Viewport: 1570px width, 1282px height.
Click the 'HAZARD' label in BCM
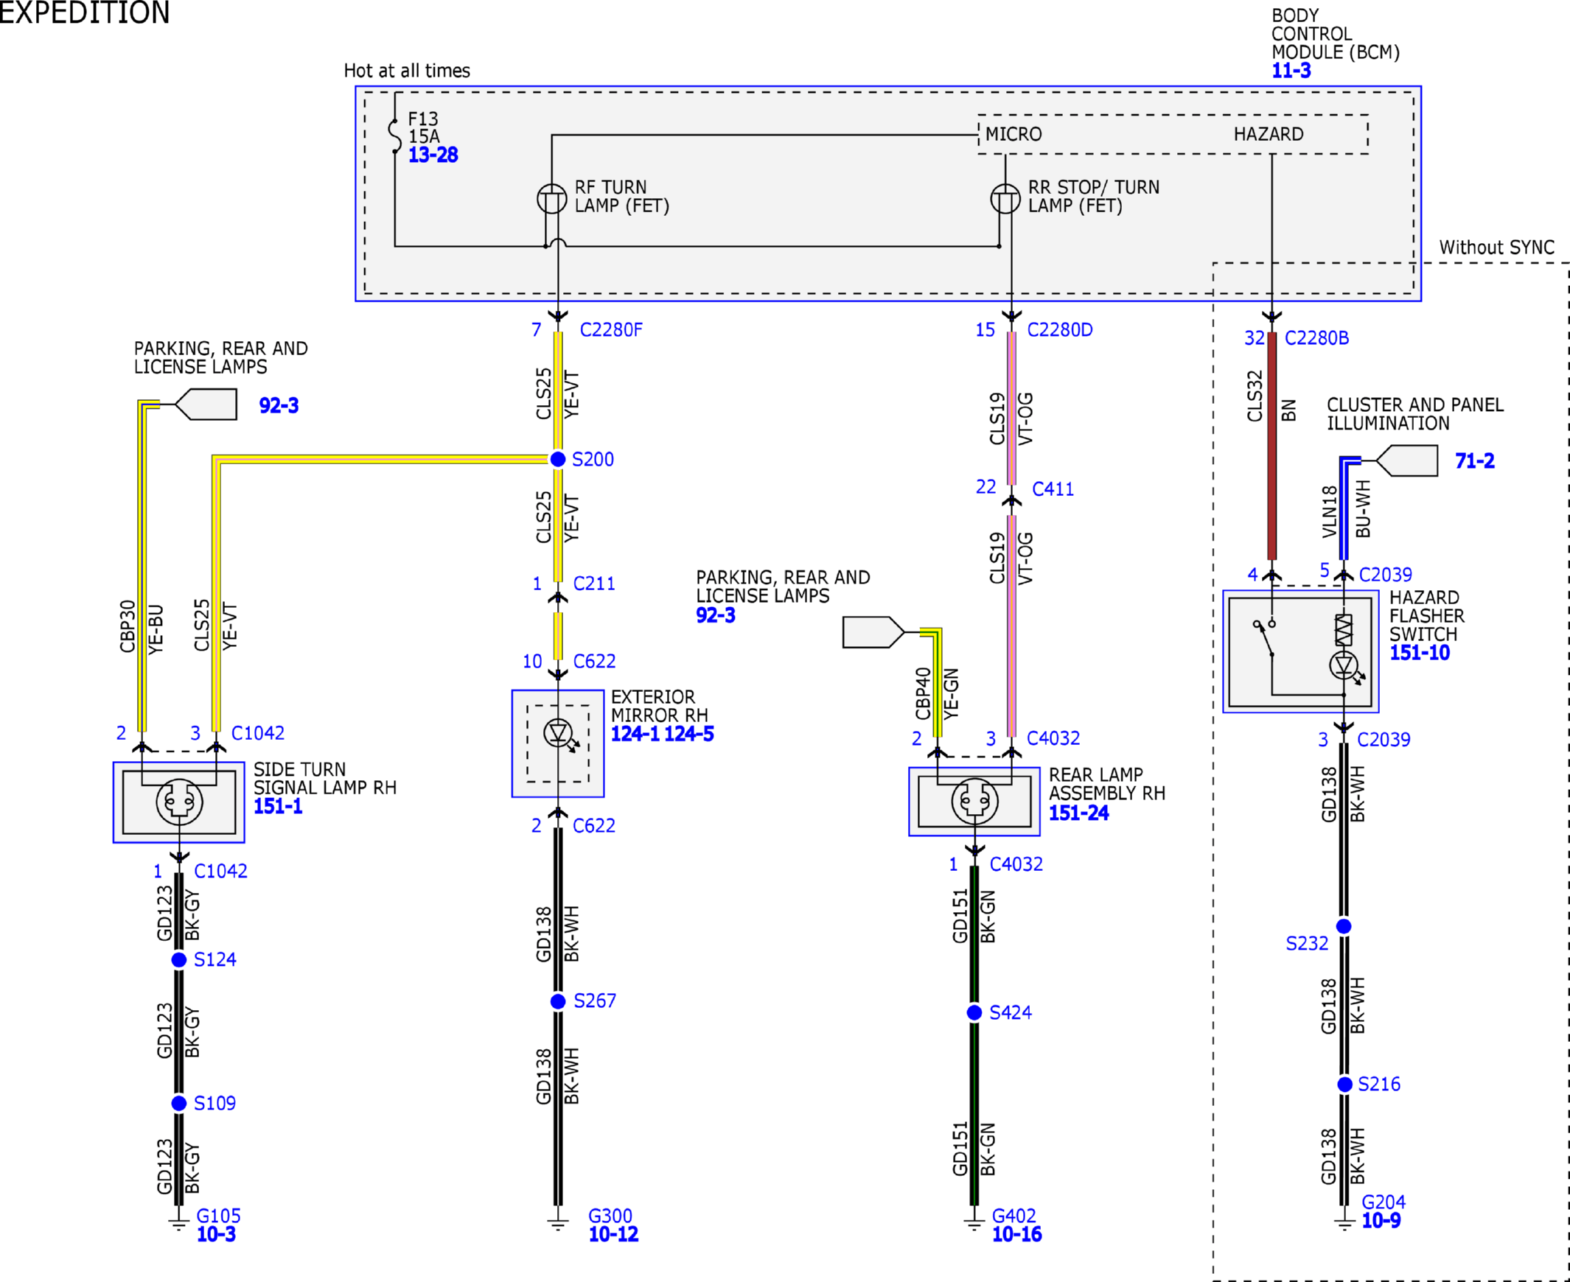click(1269, 134)
